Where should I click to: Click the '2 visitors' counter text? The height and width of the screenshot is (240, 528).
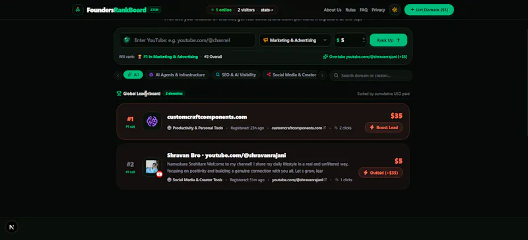(x=246, y=10)
